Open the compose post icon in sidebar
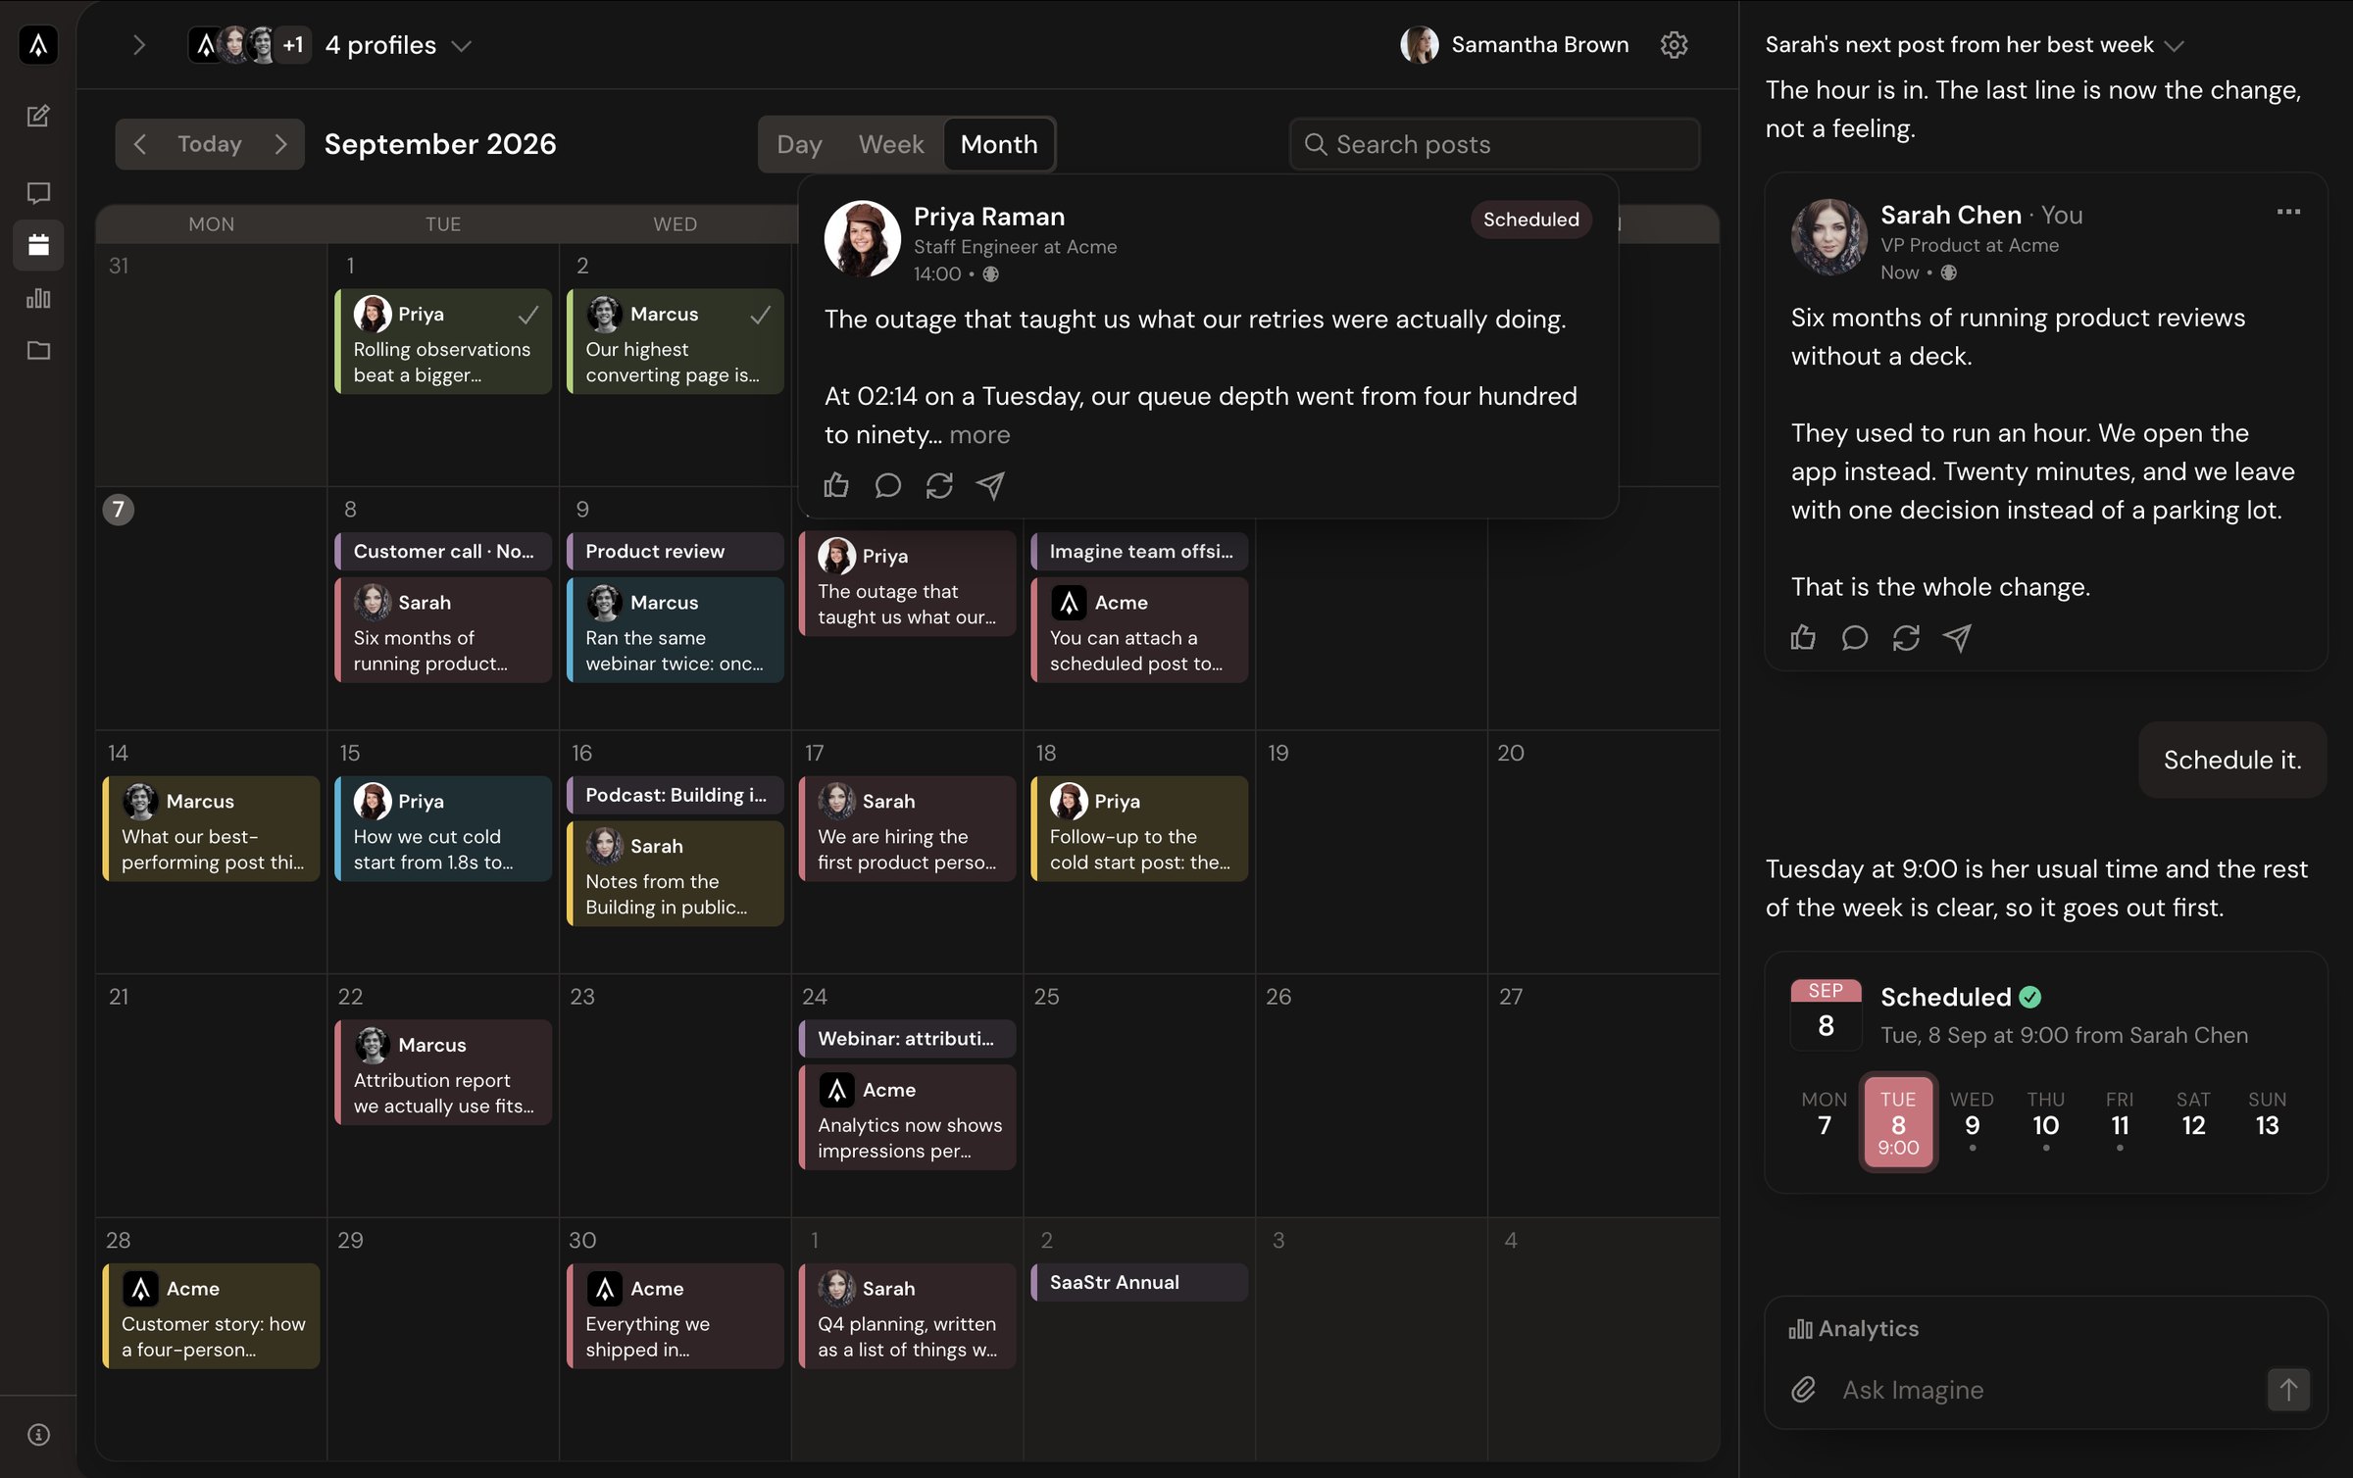This screenshot has height=1478, width=2353. (38, 117)
